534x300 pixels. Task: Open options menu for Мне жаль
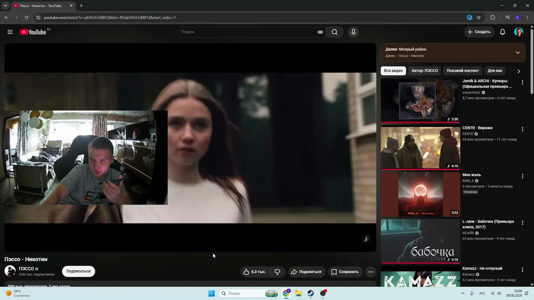pyautogui.click(x=522, y=176)
